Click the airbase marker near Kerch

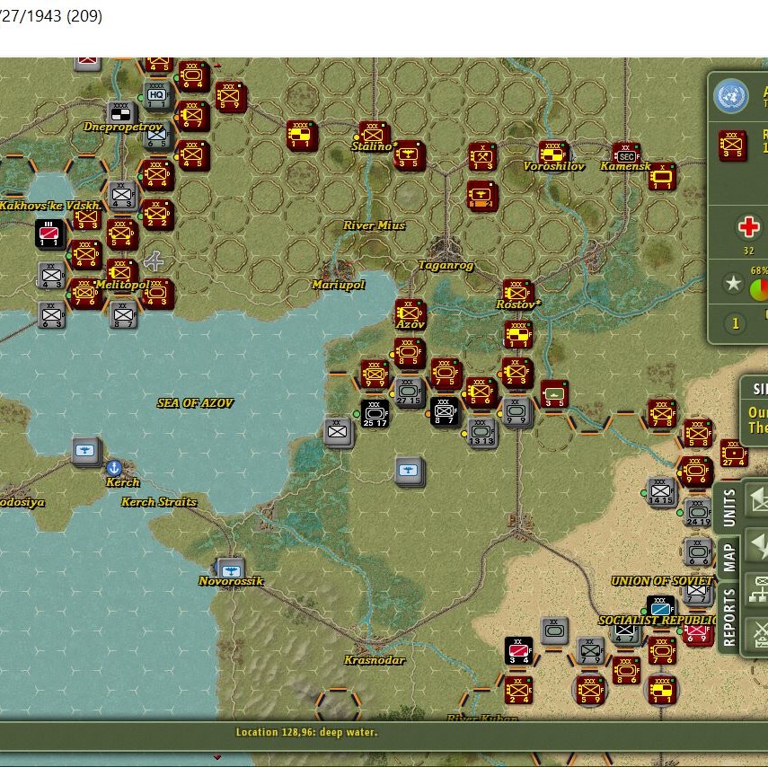(86, 451)
